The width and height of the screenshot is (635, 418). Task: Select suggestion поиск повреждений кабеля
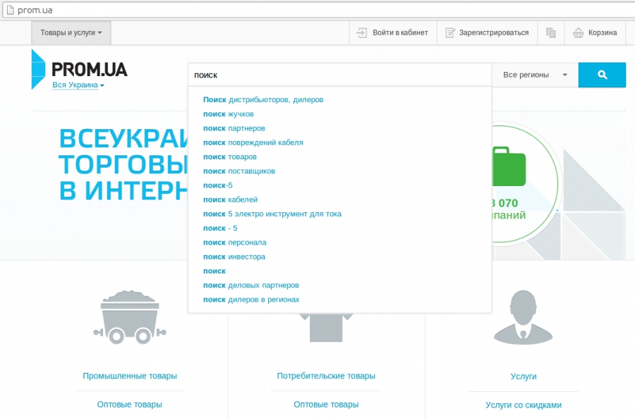click(253, 142)
